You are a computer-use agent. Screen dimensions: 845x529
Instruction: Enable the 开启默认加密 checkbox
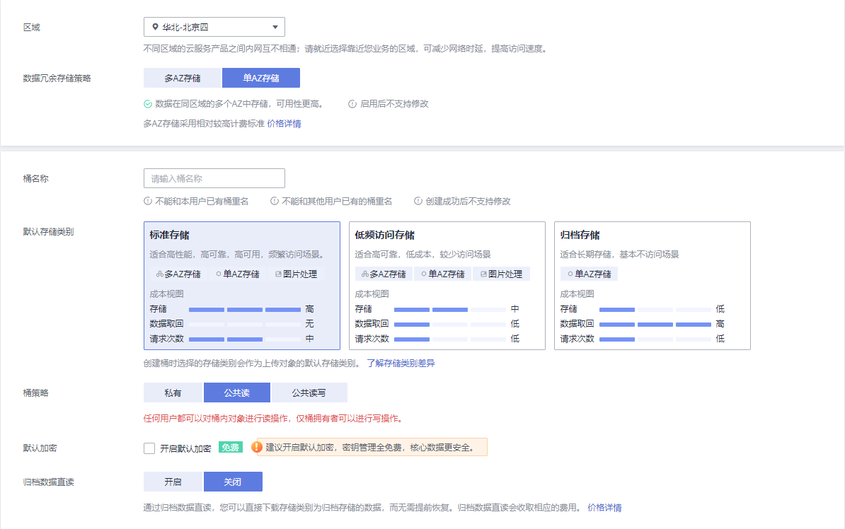click(149, 448)
